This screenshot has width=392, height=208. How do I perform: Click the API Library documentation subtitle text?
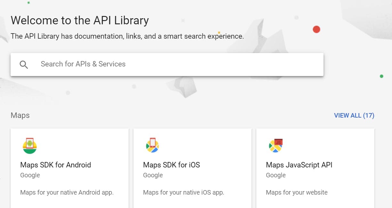click(127, 36)
